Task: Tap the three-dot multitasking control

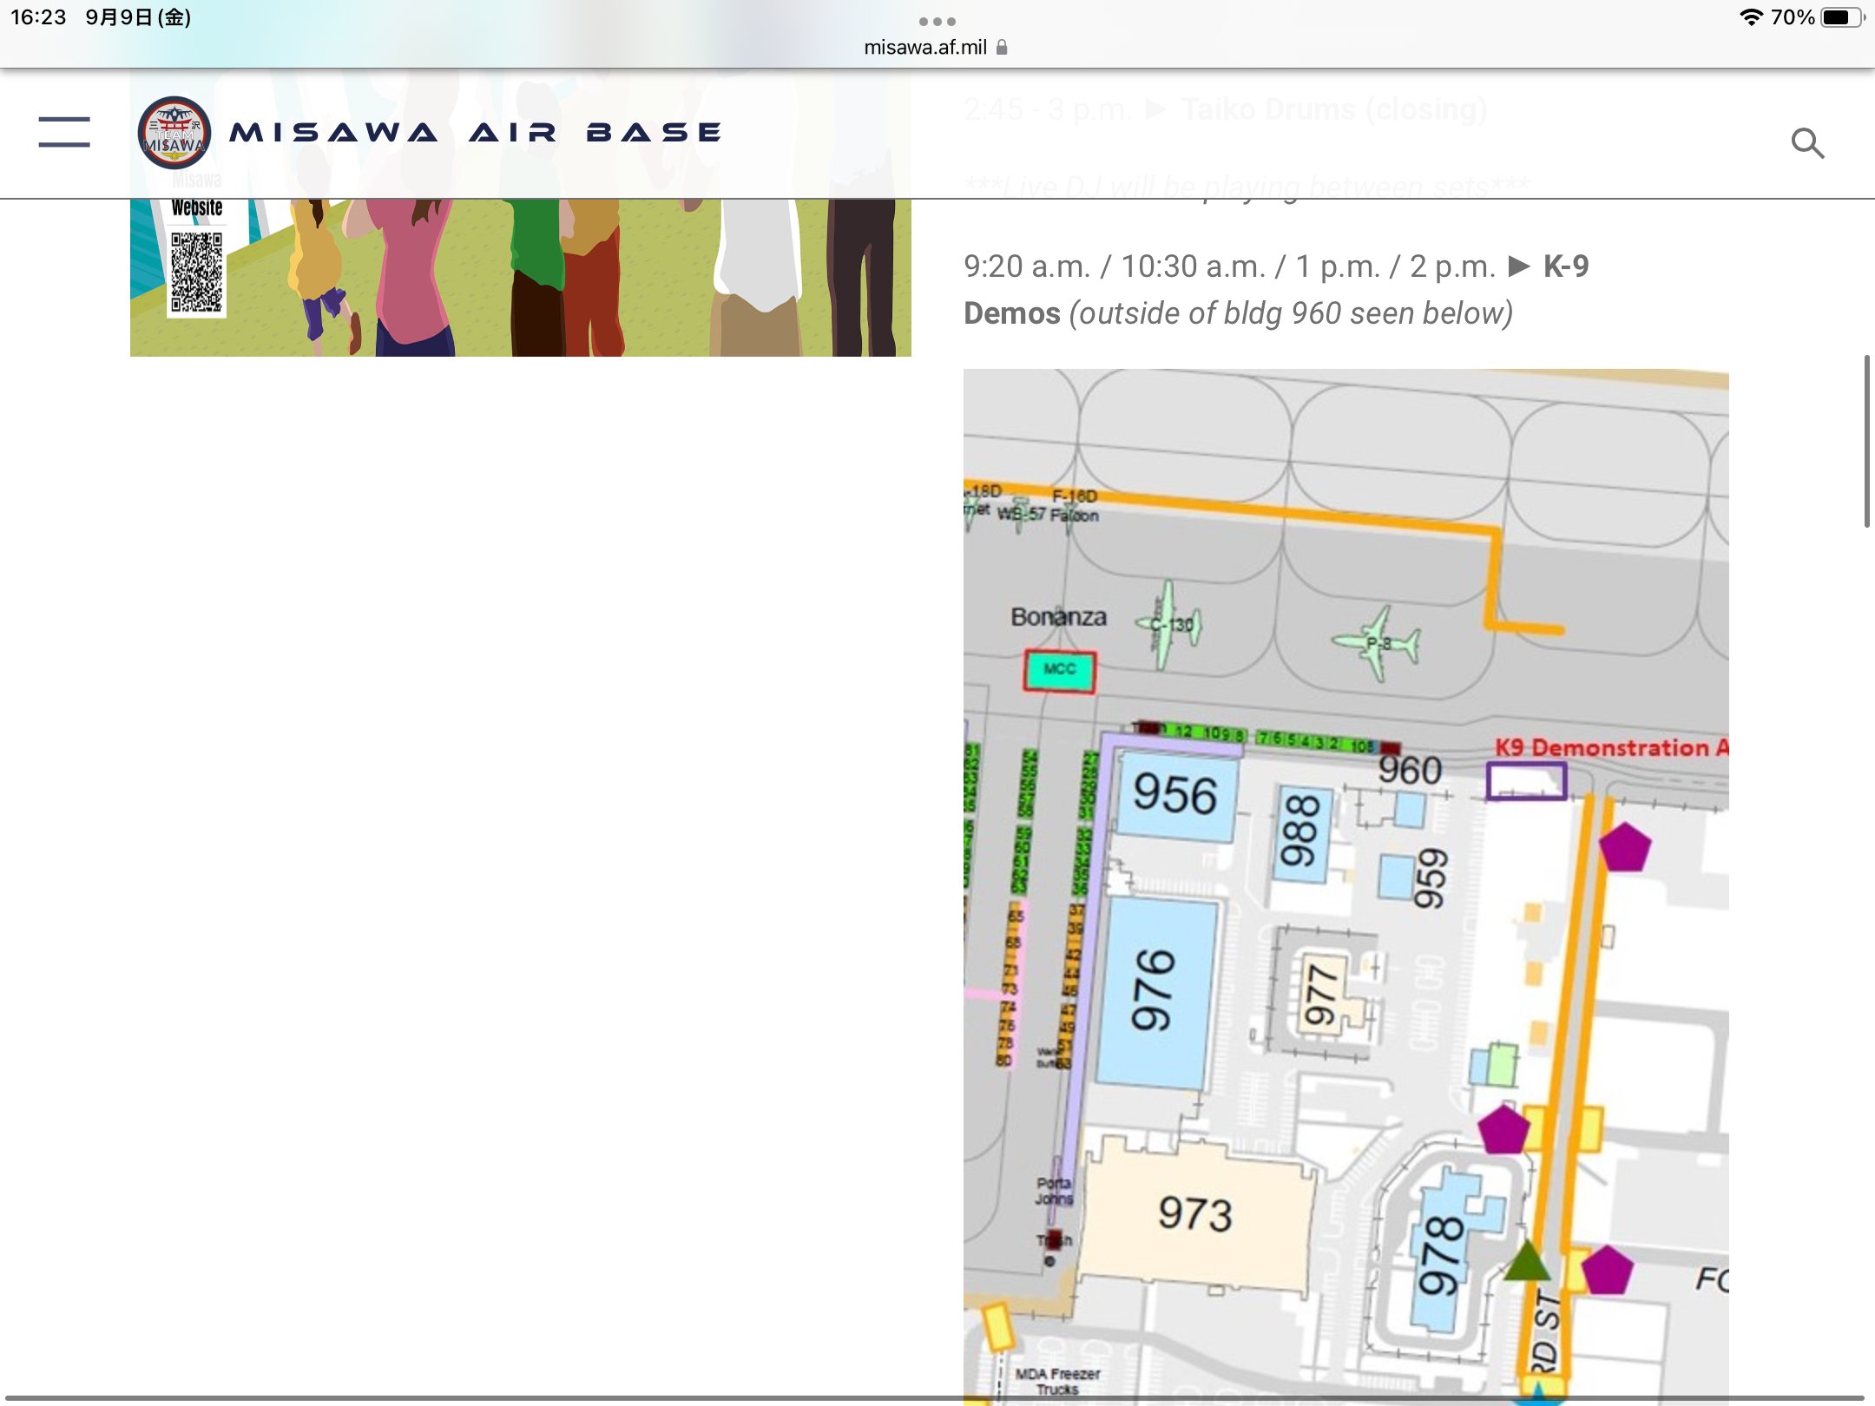Action: pos(937,21)
